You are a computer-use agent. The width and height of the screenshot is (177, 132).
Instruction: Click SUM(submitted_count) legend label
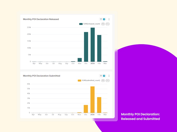(x=91, y=80)
